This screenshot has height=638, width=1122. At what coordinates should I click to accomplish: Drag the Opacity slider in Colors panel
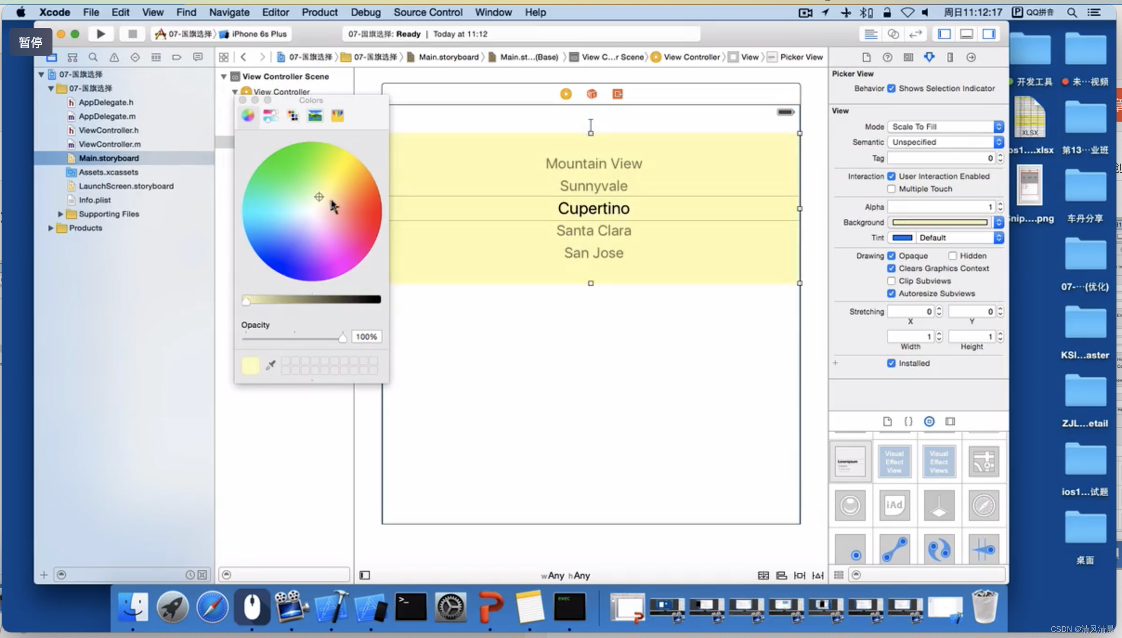[x=342, y=336]
